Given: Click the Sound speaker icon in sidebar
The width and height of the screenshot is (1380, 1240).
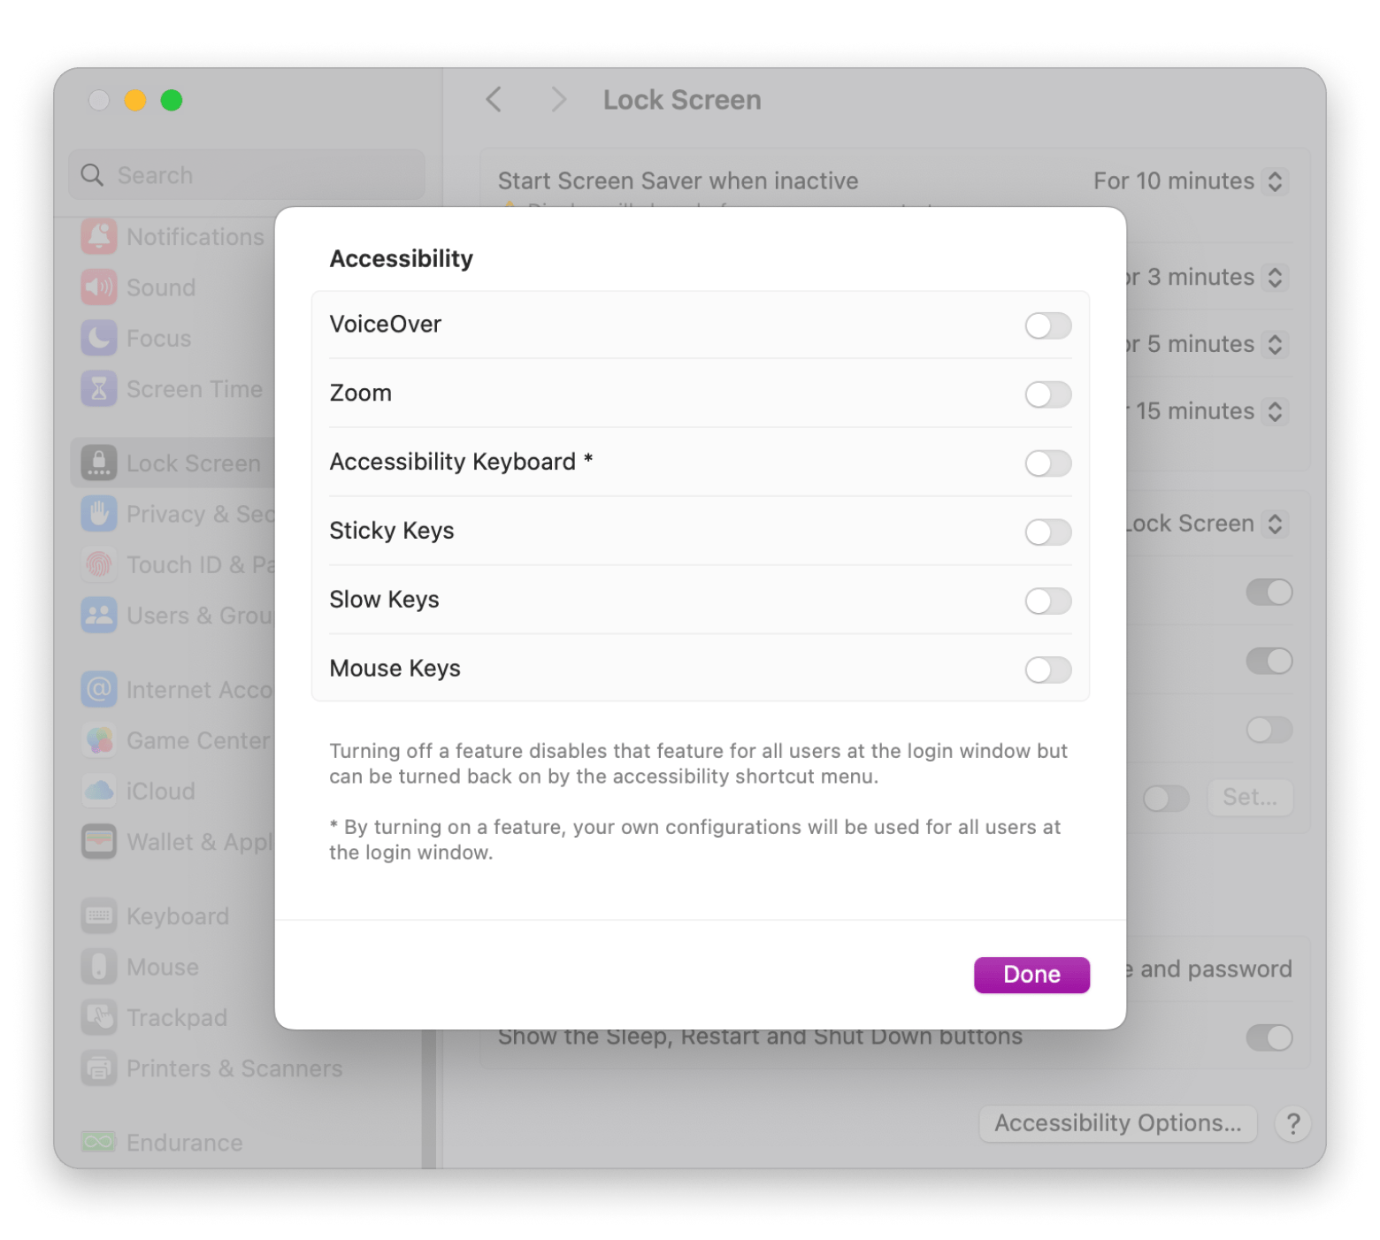Looking at the screenshot, I should click(x=99, y=287).
